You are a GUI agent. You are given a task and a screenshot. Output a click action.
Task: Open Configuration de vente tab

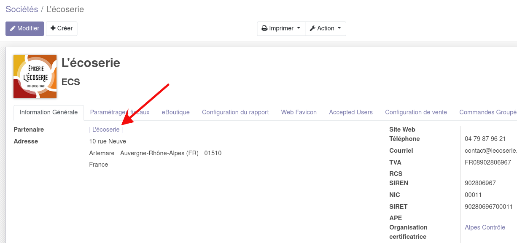click(416, 112)
